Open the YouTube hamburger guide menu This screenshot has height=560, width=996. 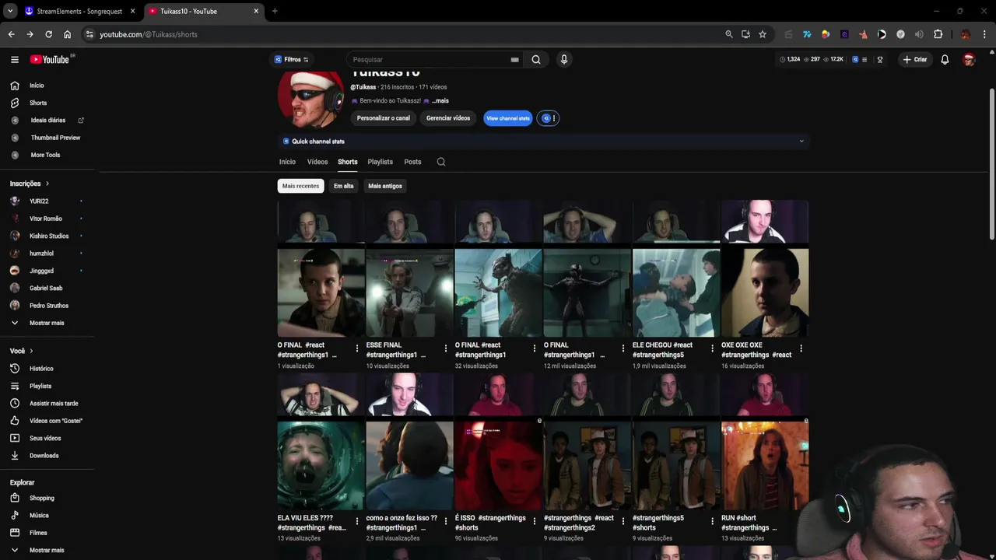click(14, 59)
